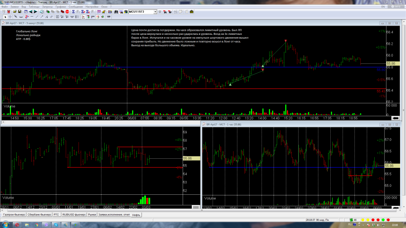Screen dimensions: 406x228
Task: Click the system tray volume icon
Action: 378,225
